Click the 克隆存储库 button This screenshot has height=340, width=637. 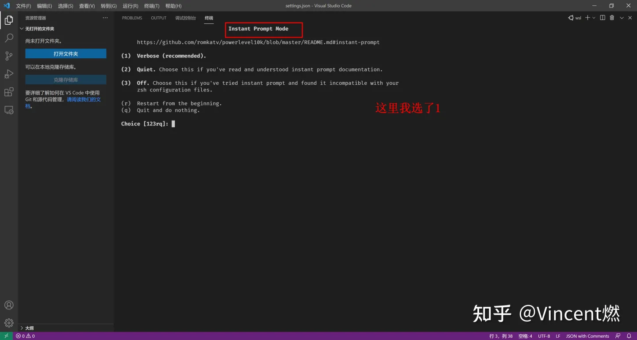66,80
